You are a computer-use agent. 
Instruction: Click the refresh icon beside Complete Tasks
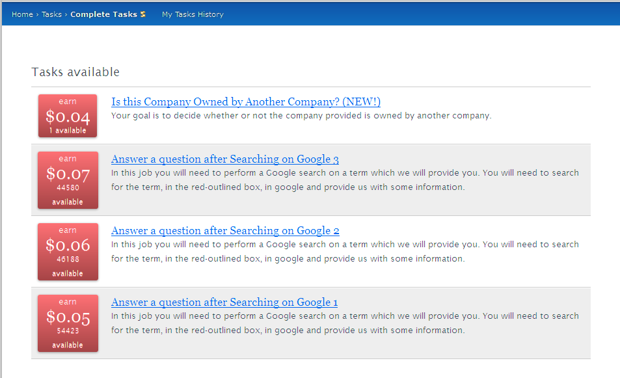(x=143, y=14)
